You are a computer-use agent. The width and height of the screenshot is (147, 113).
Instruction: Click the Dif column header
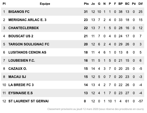point(141,4)
